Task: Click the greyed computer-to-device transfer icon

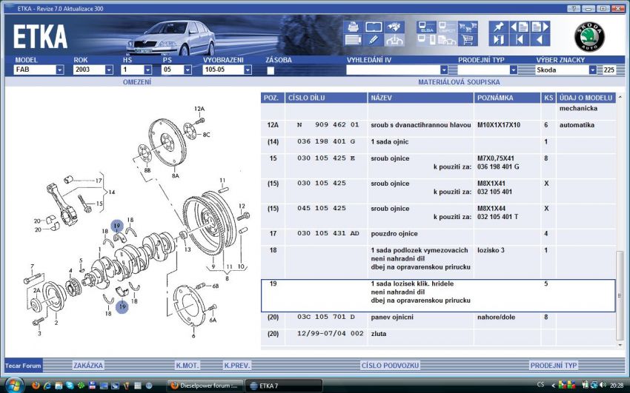Action: (x=426, y=40)
